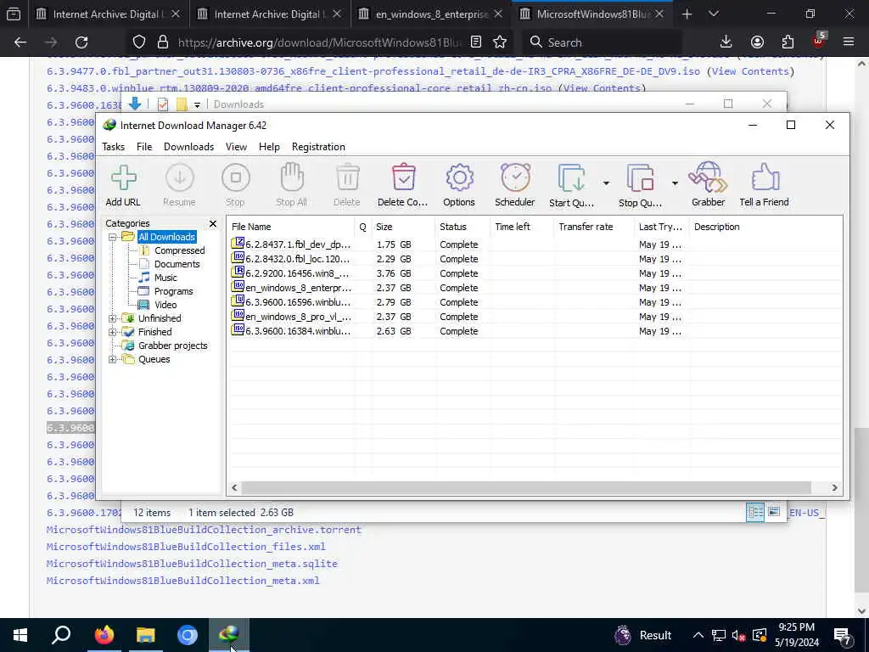Open the Registration menu

319,147
